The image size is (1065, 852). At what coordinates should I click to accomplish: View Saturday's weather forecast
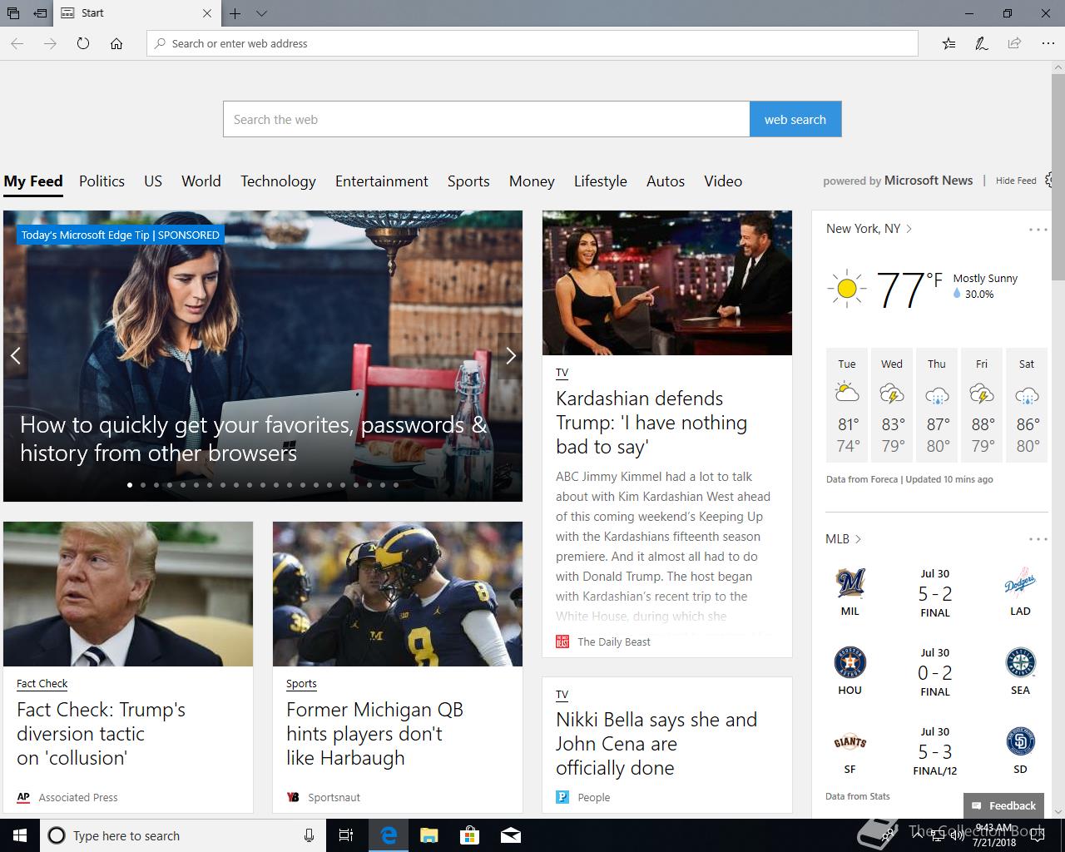click(1027, 405)
